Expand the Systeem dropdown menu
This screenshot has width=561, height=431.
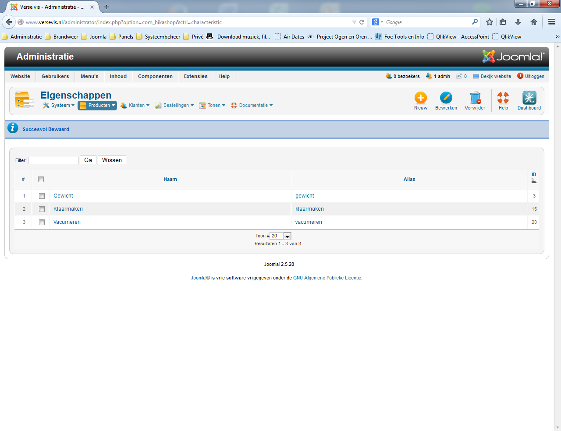[x=59, y=105]
